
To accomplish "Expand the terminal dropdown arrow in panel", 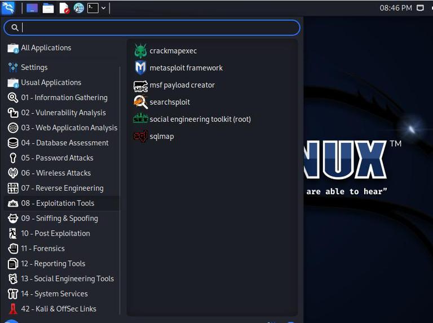I will click(104, 8).
